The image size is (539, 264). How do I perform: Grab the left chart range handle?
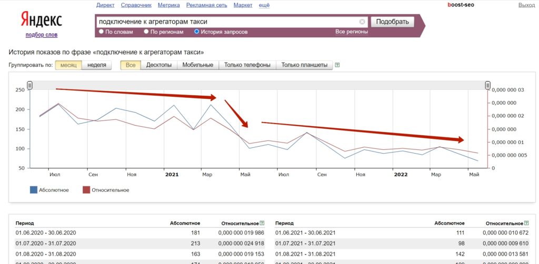(x=29, y=85)
